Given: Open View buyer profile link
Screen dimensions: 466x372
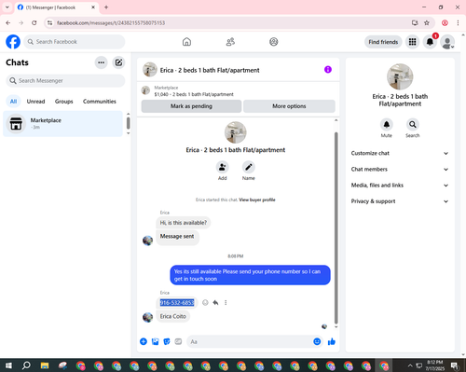Looking at the screenshot, I should coord(257,200).
